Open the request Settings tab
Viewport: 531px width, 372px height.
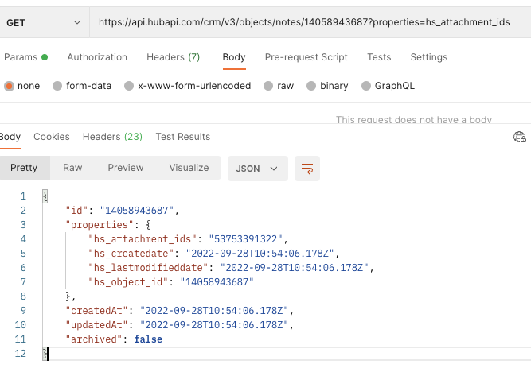point(428,57)
